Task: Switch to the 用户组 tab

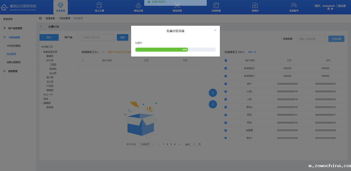Action: (68, 38)
